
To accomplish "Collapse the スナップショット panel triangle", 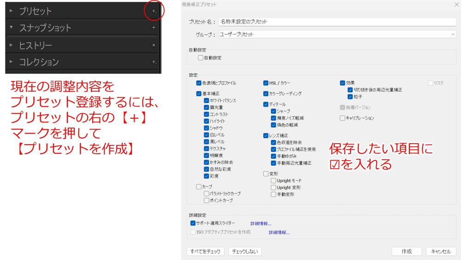I will (x=11, y=27).
